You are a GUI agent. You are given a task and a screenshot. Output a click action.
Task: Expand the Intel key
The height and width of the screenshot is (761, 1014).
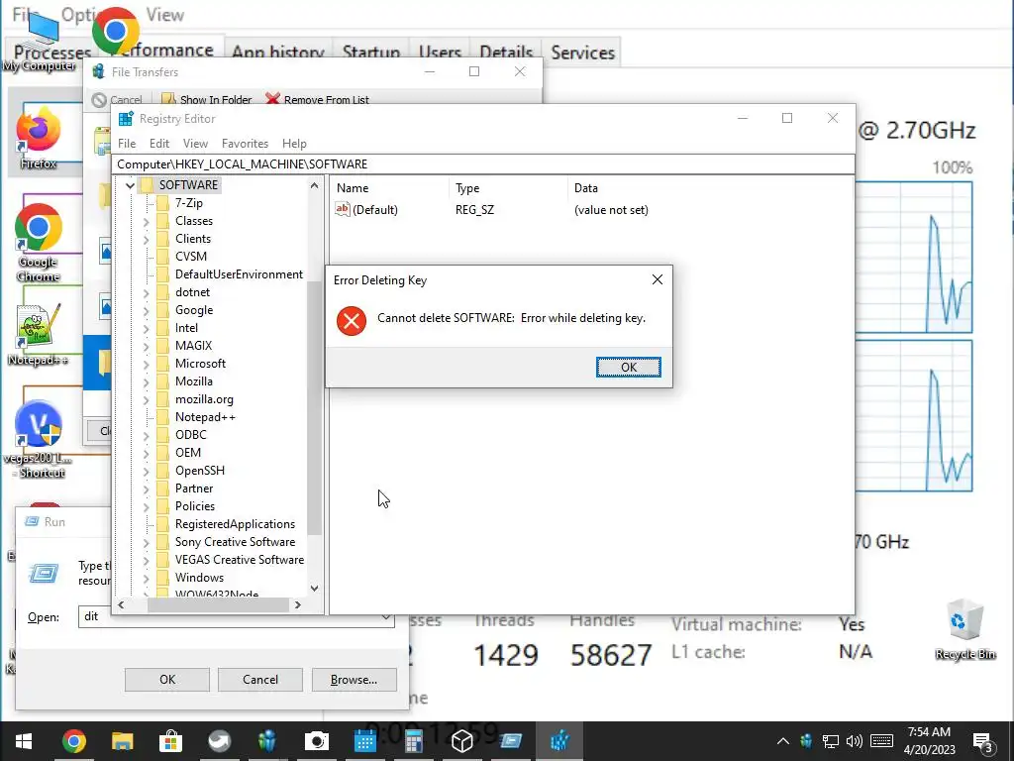(147, 329)
